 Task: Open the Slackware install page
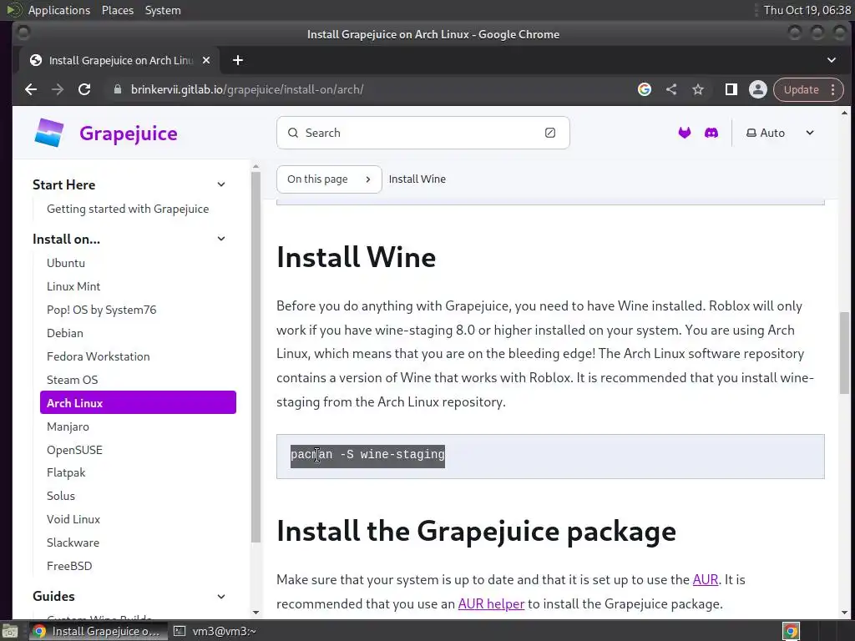(x=73, y=543)
